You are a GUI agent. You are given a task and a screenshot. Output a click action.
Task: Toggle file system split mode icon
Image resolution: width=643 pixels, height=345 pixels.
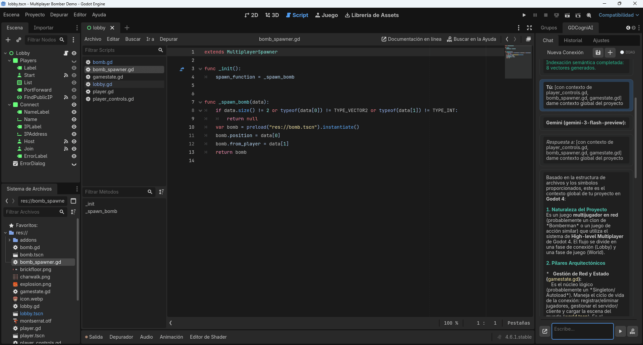click(x=73, y=201)
